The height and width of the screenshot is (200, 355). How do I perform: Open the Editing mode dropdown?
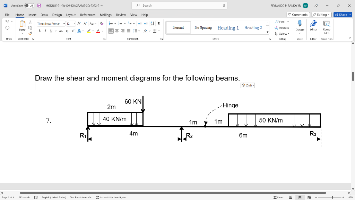click(x=321, y=15)
